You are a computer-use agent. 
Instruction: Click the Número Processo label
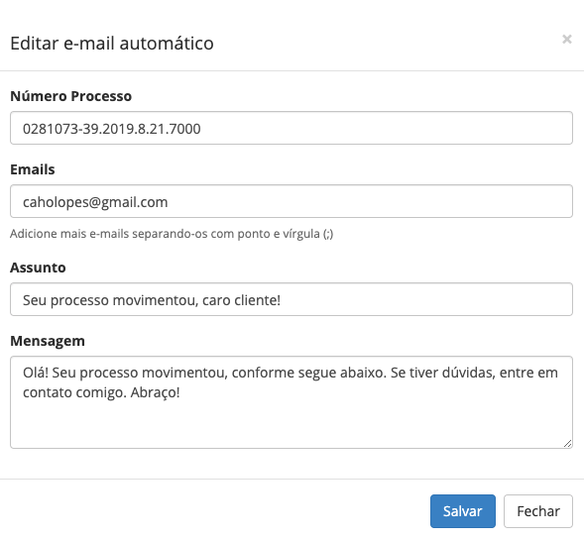(70, 96)
